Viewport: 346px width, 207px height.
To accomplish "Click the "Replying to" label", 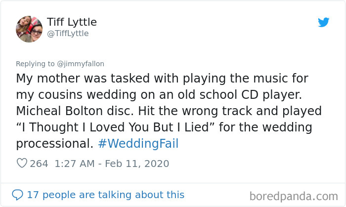I will point(36,64).
